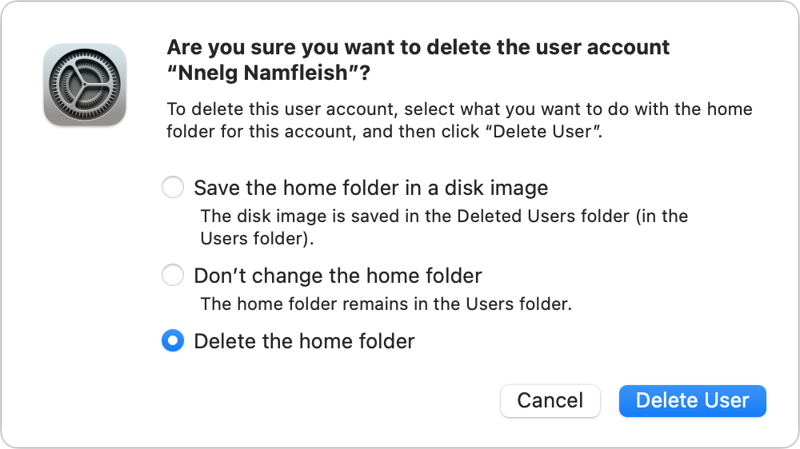Click the instruction text beginning "To delete this user account"

click(459, 121)
